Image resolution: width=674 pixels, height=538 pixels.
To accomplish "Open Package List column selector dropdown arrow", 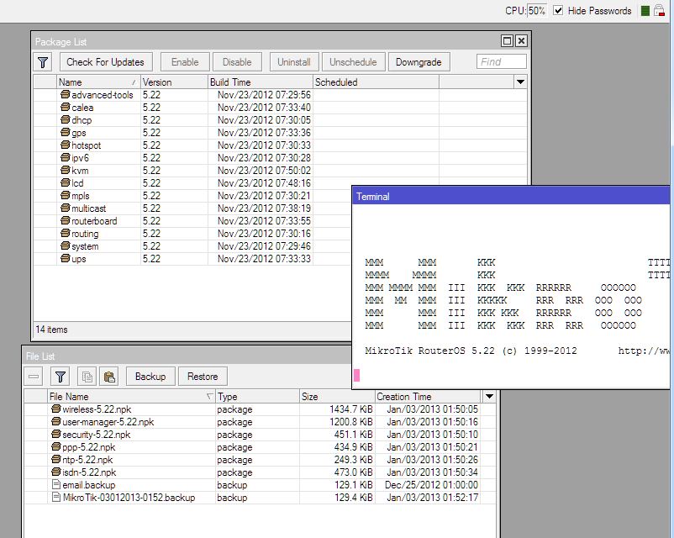I will 520,82.
